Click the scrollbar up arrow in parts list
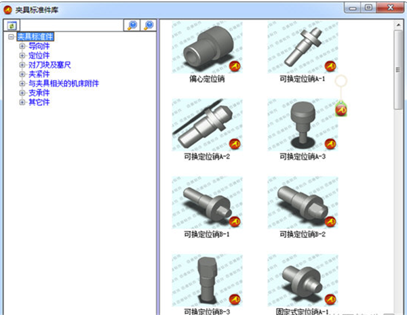407x315 pixels. pos(398,25)
